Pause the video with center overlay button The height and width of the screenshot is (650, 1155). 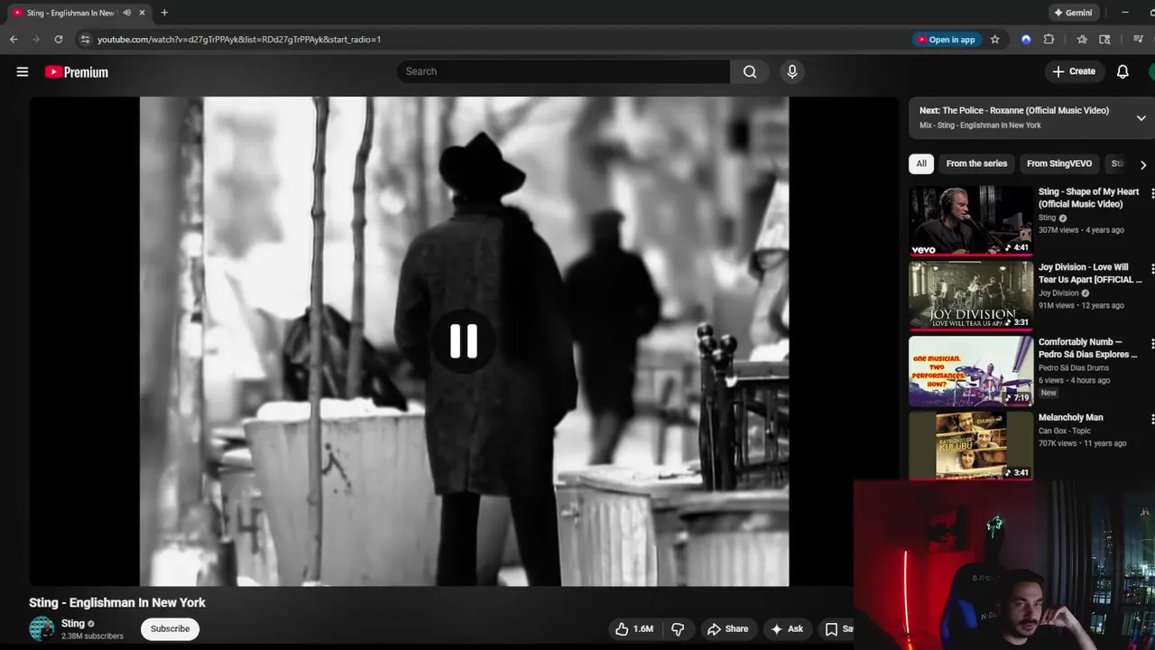click(464, 341)
